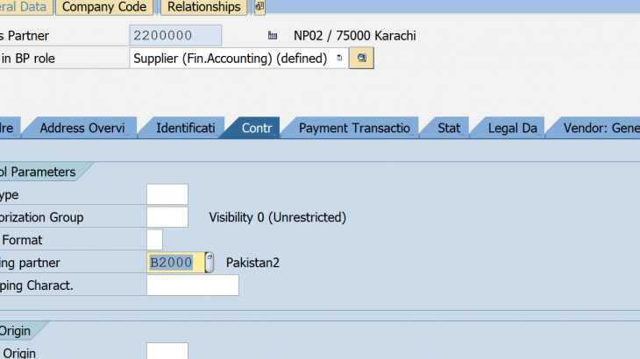Go to the Payment Transactions tab
Screen dimensions: 640x359
click(353, 128)
